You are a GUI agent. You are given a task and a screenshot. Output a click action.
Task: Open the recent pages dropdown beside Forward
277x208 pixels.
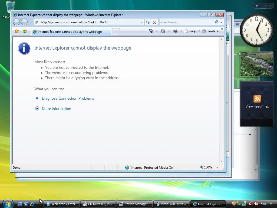pos(30,22)
